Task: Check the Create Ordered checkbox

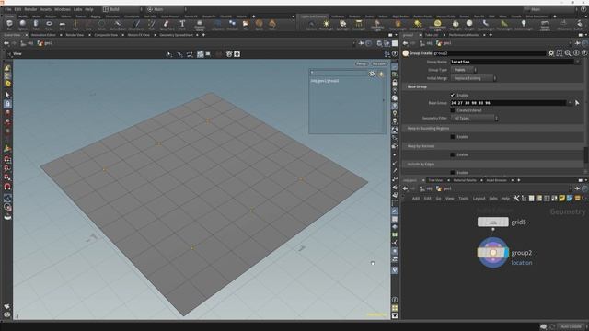Action: 452,110
